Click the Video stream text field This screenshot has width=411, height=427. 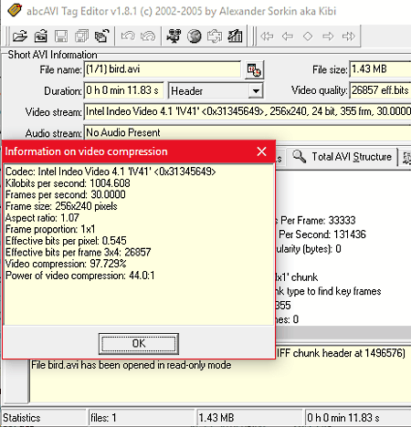248,111
